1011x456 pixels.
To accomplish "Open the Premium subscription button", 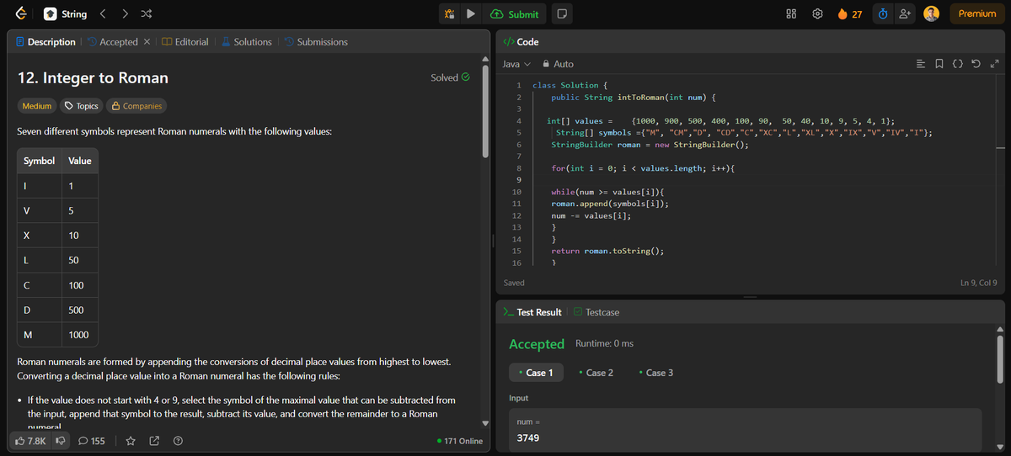I will [x=977, y=13].
